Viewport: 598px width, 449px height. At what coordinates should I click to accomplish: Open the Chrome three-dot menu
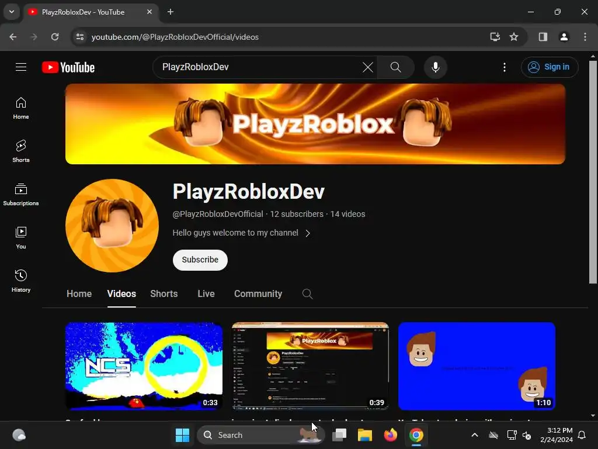[585, 37]
